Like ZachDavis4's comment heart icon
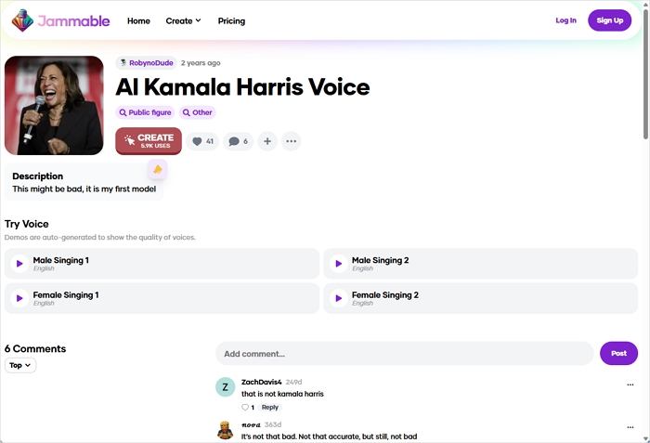This screenshot has width=650, height=443. (245, 408)
